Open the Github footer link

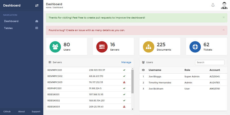click(7, 112)
